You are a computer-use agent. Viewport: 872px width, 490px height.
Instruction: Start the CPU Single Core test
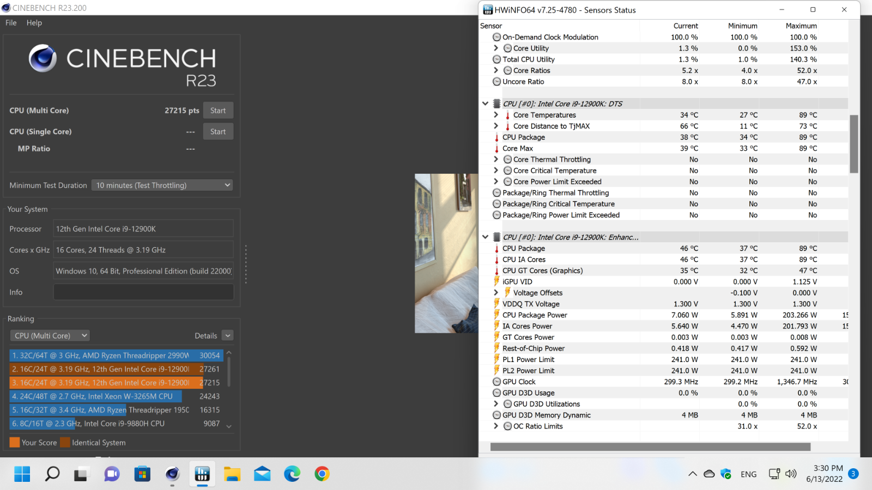pyautogui.click(x=218, y=132)
